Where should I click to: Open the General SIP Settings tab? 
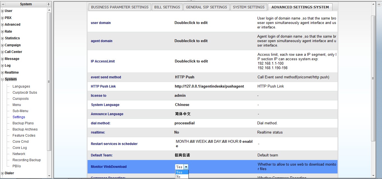coord(206,7)
